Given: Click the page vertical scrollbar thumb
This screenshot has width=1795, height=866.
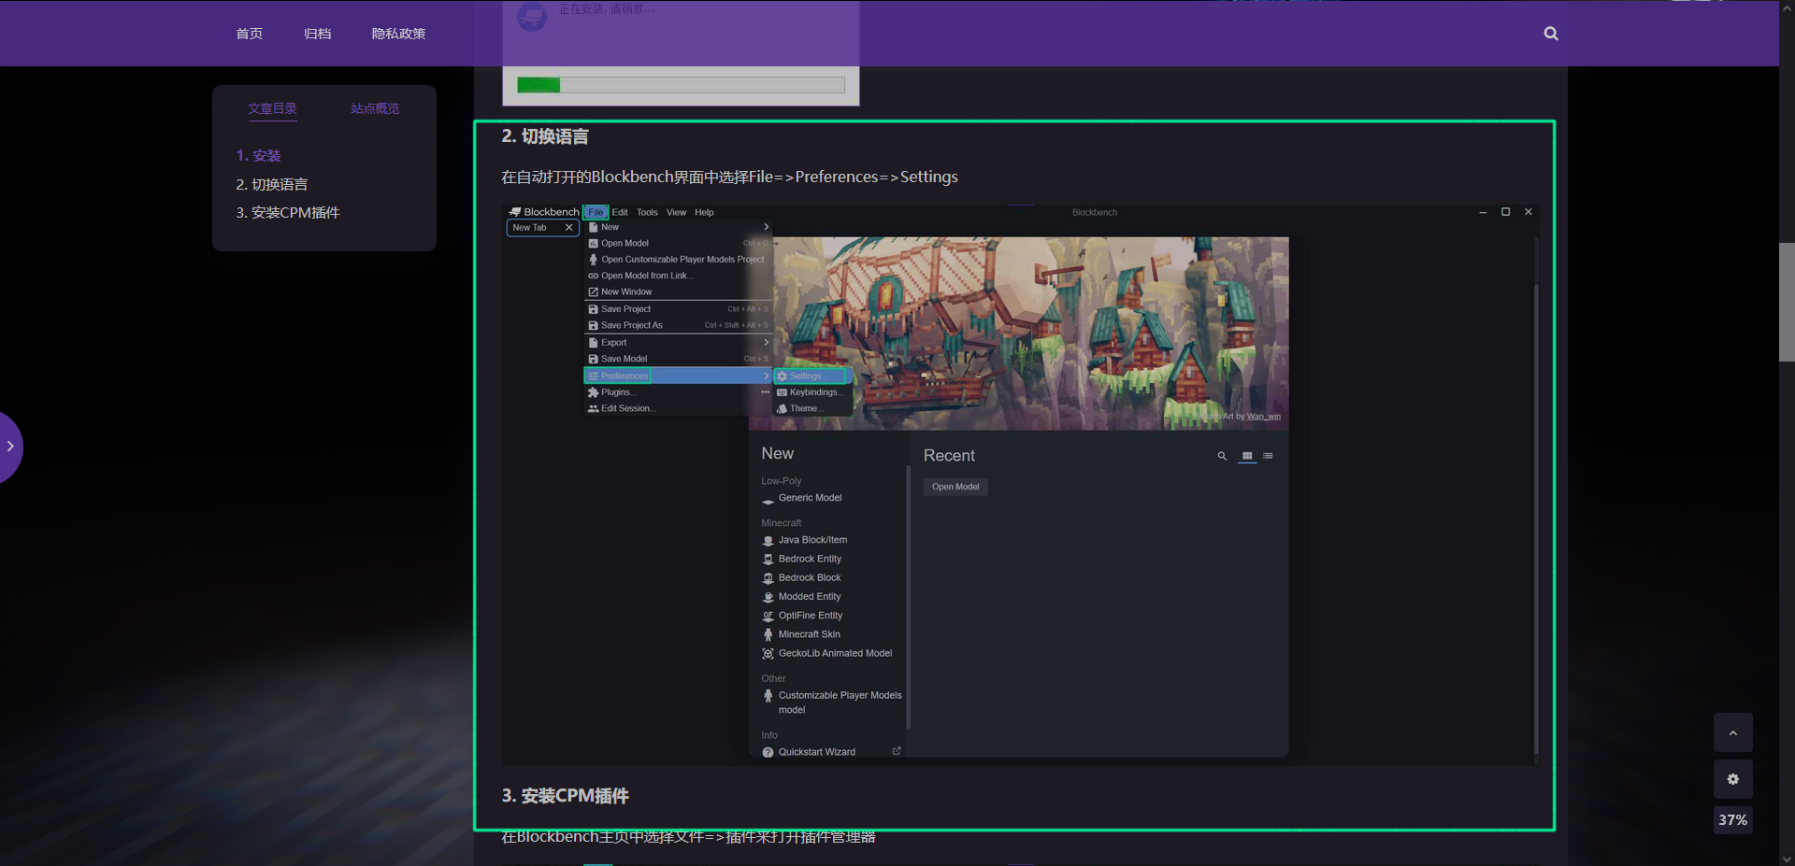Looking at the screenshot, I should [x=1787, y=302].
